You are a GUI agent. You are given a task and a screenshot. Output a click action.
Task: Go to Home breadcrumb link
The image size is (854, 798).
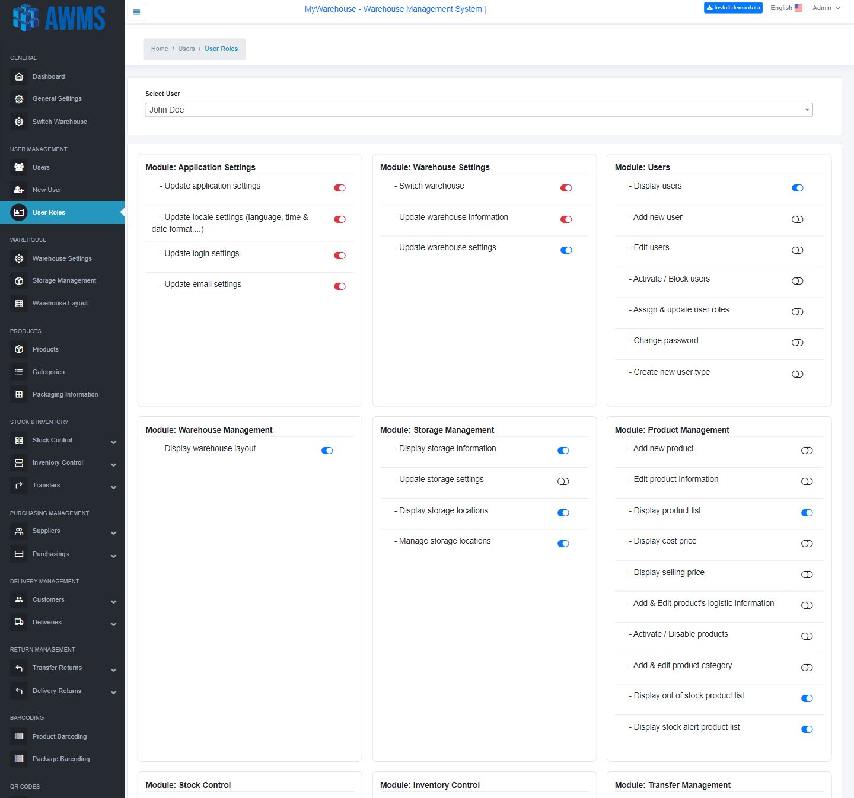coord(160,49)
